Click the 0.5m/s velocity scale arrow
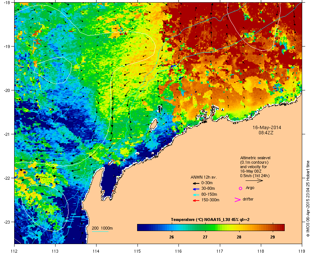This screenshot has width=313, height=253. click(x=254, y=181)
